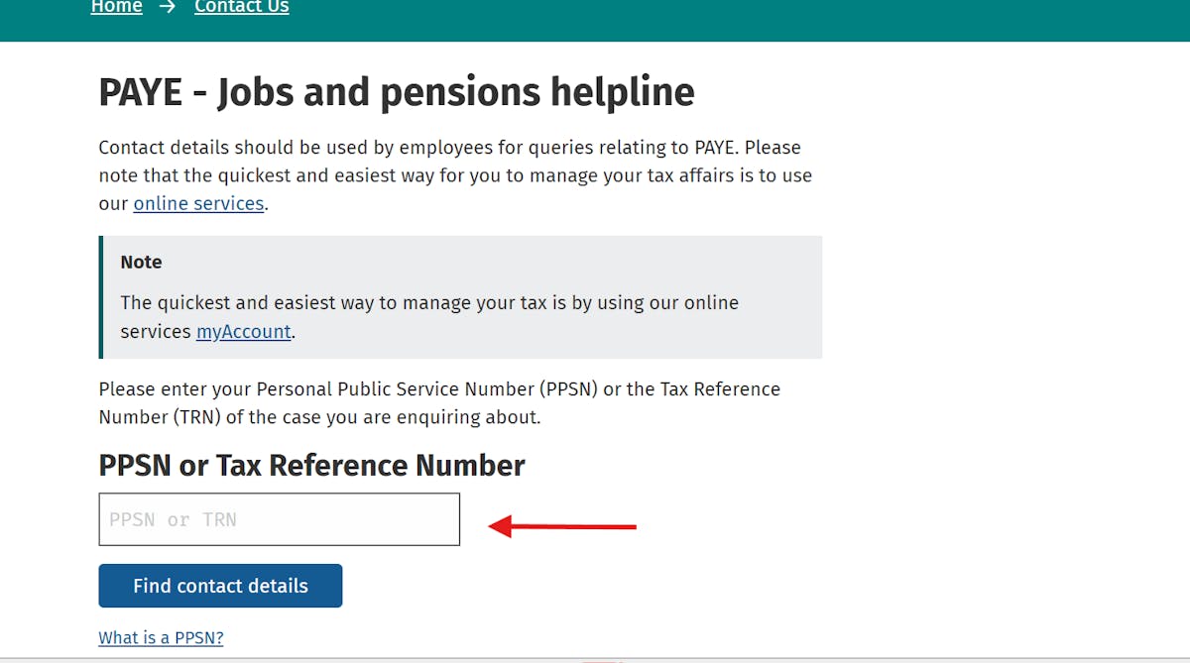The width and height of the screenshot is (1190, 663).
Task: Click the empty PPSN or TRN checkbox area
Action: point(279,518)
